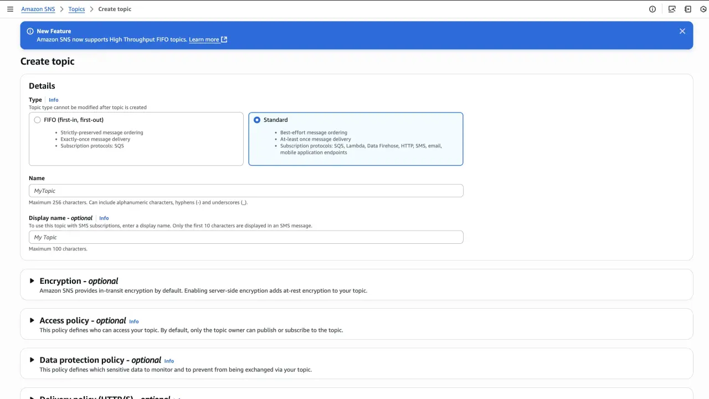Open the Topics breadcrumb link
This screenshot has height=399, width=709.
[x=76, y=9]
